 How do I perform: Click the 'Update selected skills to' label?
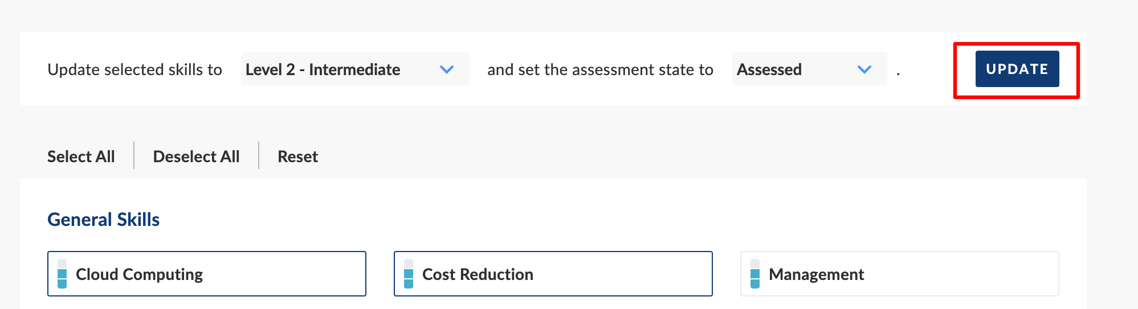[134, 69]
